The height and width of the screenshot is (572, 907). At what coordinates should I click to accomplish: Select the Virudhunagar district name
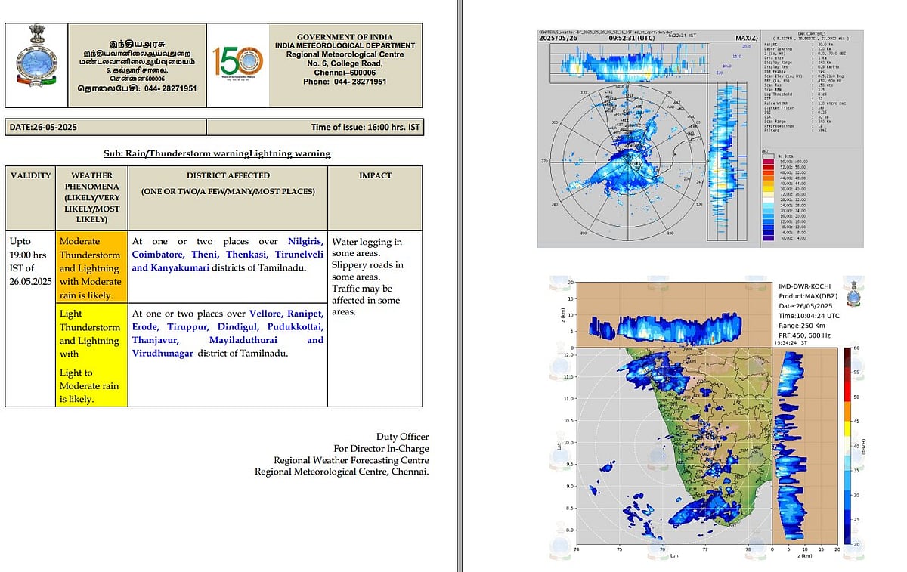click(163, 353)
